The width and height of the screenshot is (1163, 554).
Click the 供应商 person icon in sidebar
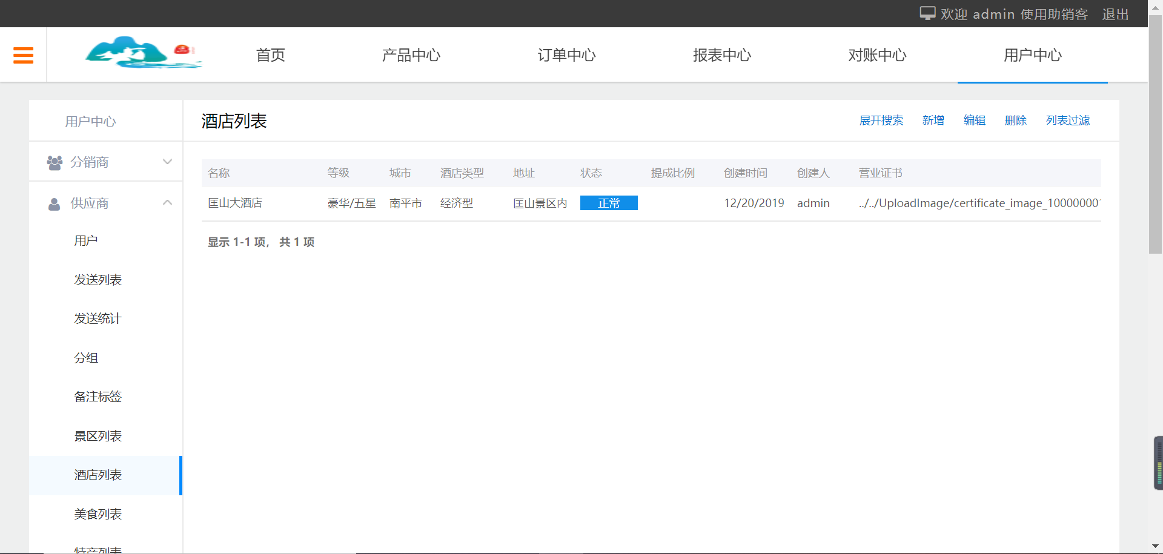point(54,203)
